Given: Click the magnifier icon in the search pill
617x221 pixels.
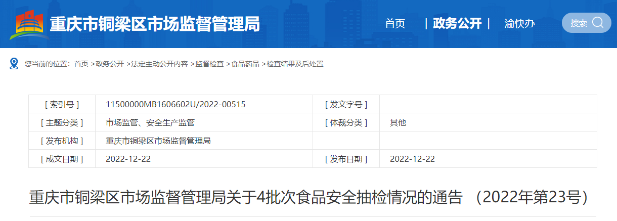Looking at the screenshot, I should pos(598,23).
